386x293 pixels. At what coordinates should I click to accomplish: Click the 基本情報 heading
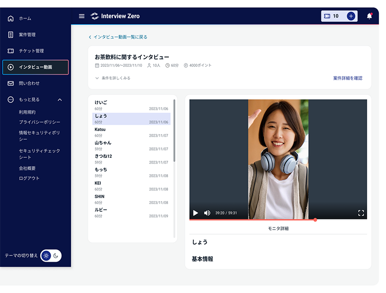202,259
